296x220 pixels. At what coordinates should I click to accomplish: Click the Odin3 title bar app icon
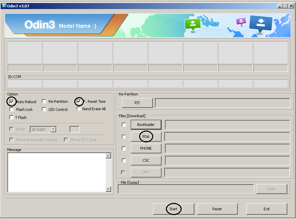coord(4,6)
